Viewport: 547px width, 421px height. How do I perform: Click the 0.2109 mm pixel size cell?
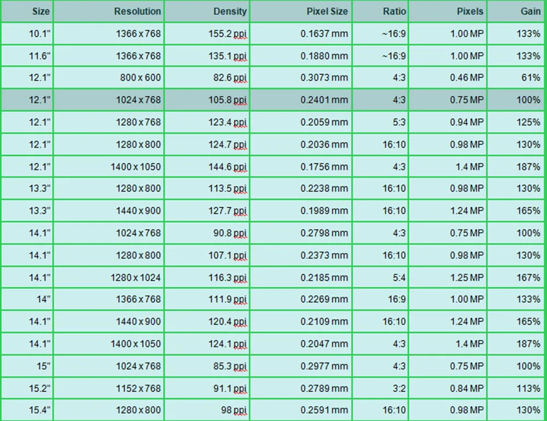click(x=301, y=321)
